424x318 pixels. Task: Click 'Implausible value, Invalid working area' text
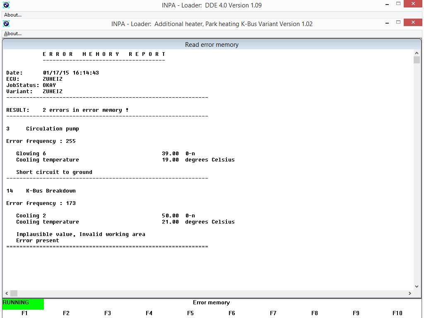click(x=81, y=234)
